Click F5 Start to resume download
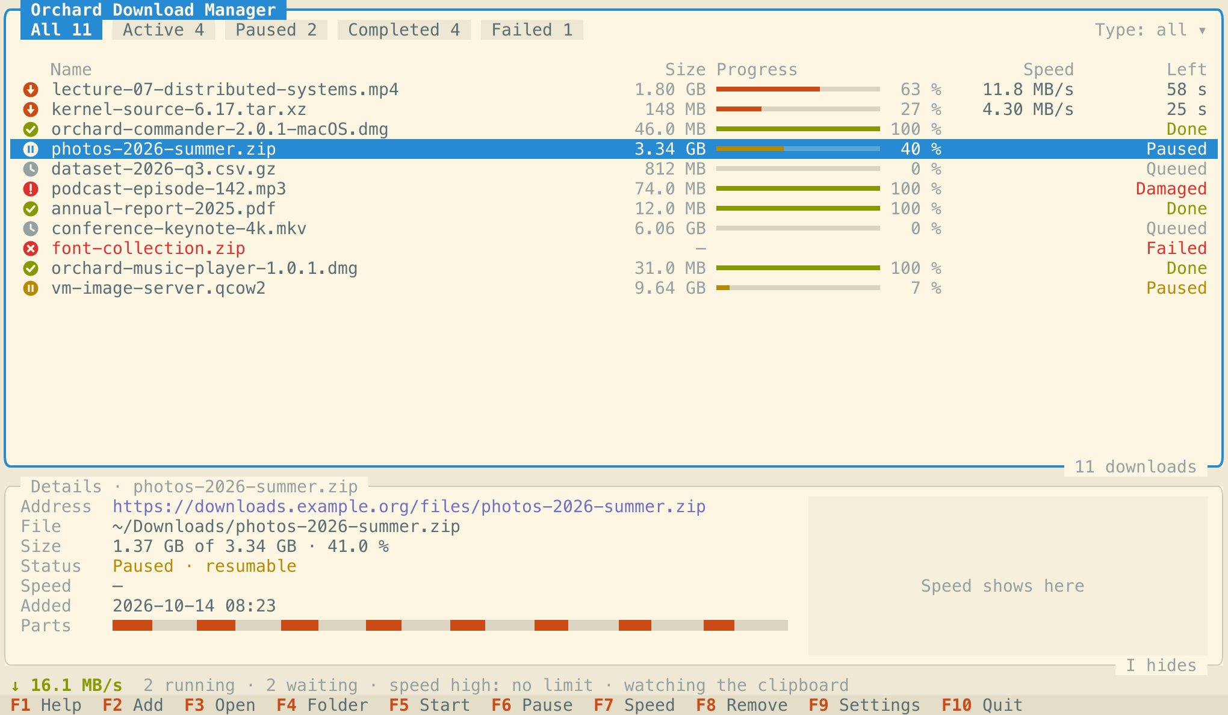1228x715 pixels. click(430, 705)
